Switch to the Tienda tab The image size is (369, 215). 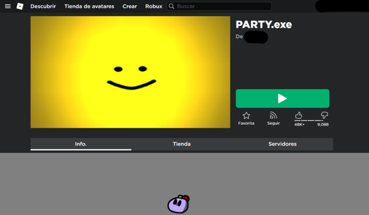[182, 144]
